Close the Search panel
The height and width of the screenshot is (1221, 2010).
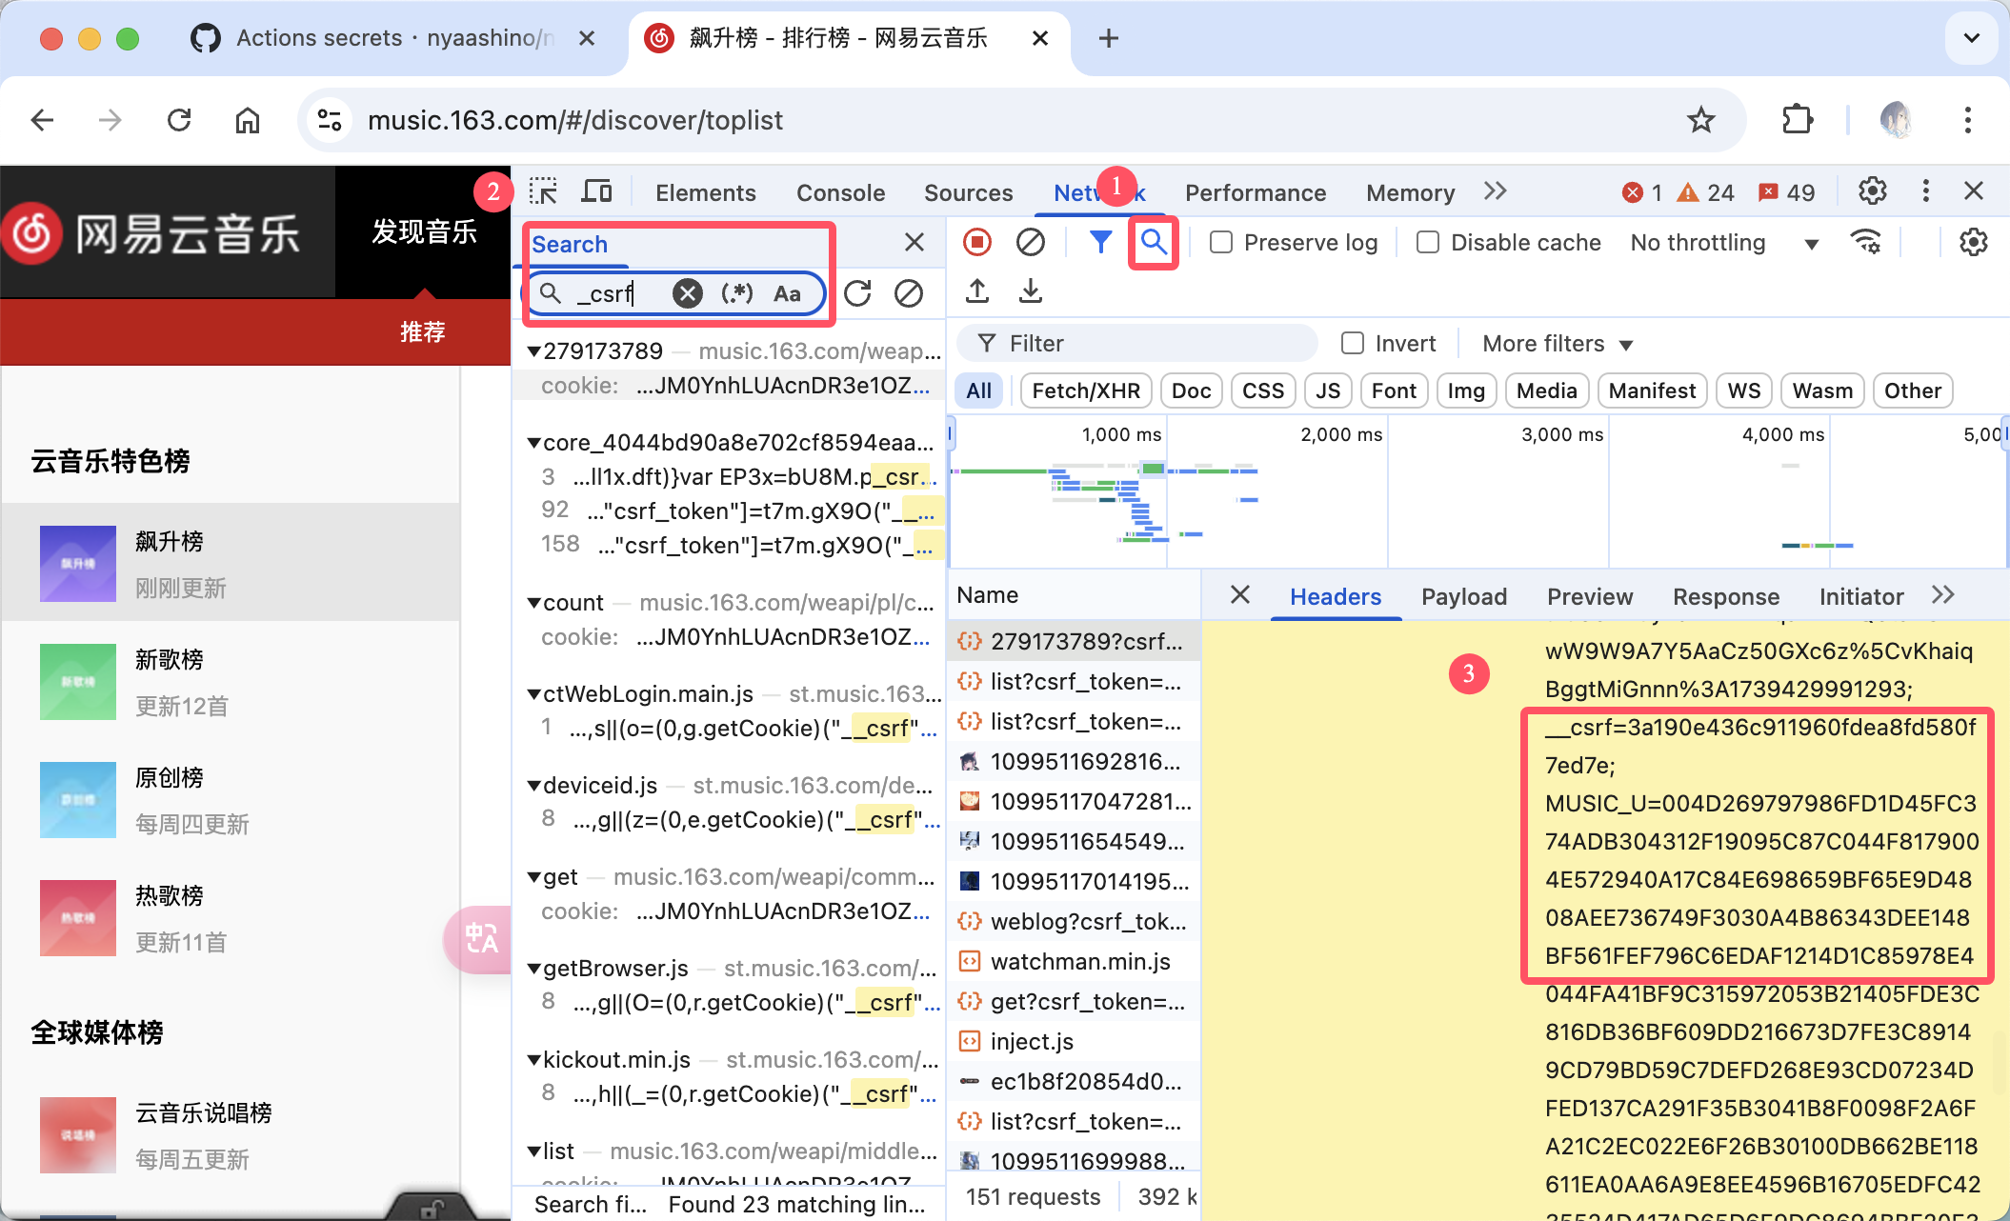coord(914,242)
